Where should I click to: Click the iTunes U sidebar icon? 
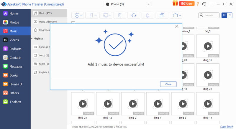(x=5, y=84)
